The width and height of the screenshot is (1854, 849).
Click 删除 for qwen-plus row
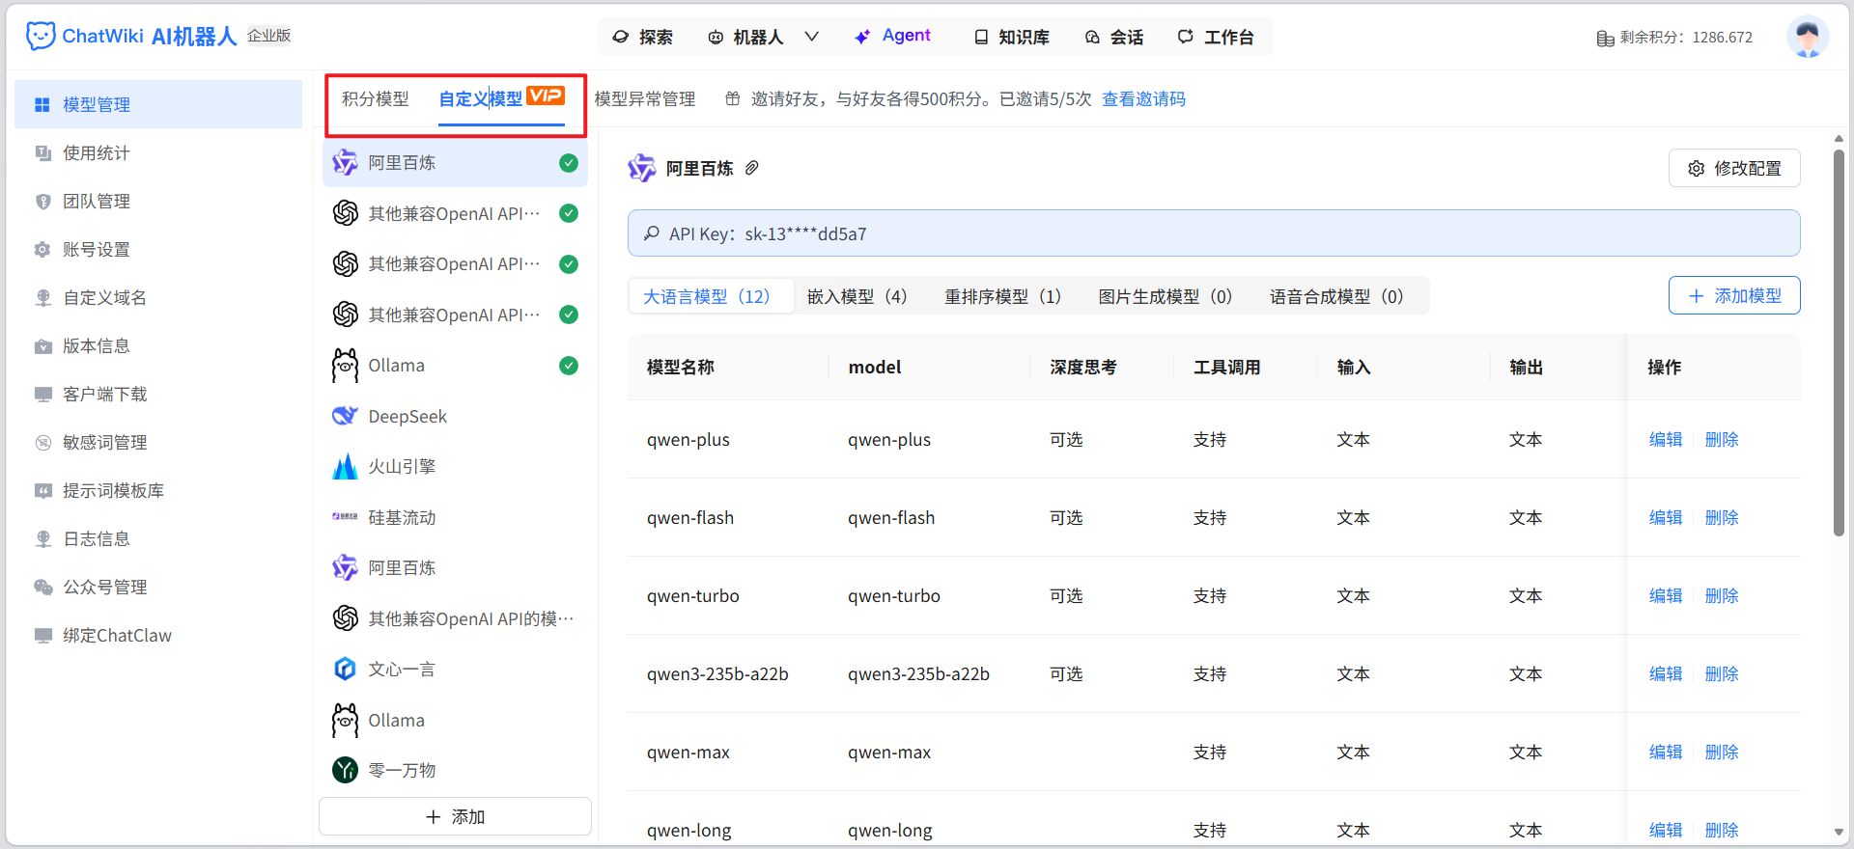[1722, 439]
